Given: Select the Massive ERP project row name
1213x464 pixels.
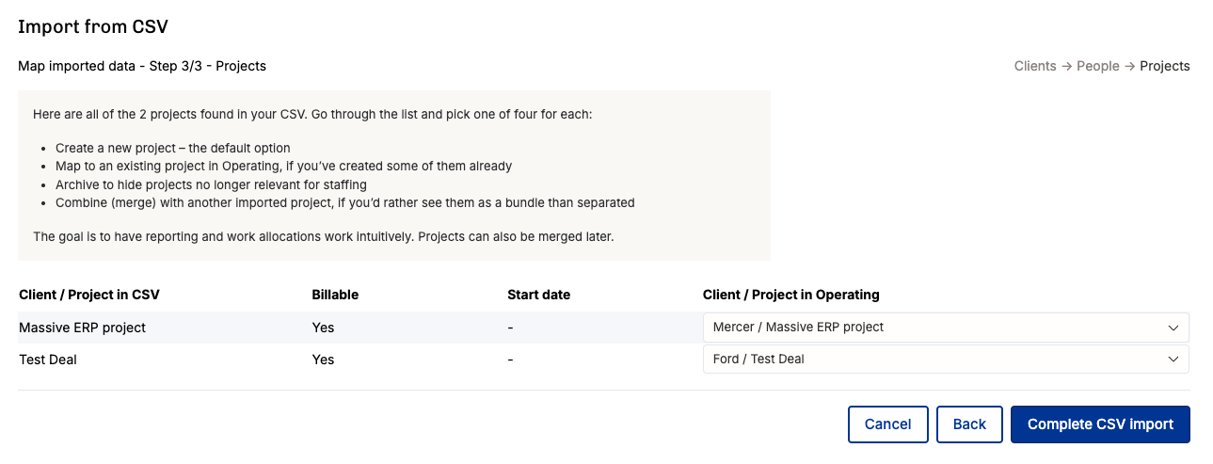Looking at the screenshot, I should [83, 328].
